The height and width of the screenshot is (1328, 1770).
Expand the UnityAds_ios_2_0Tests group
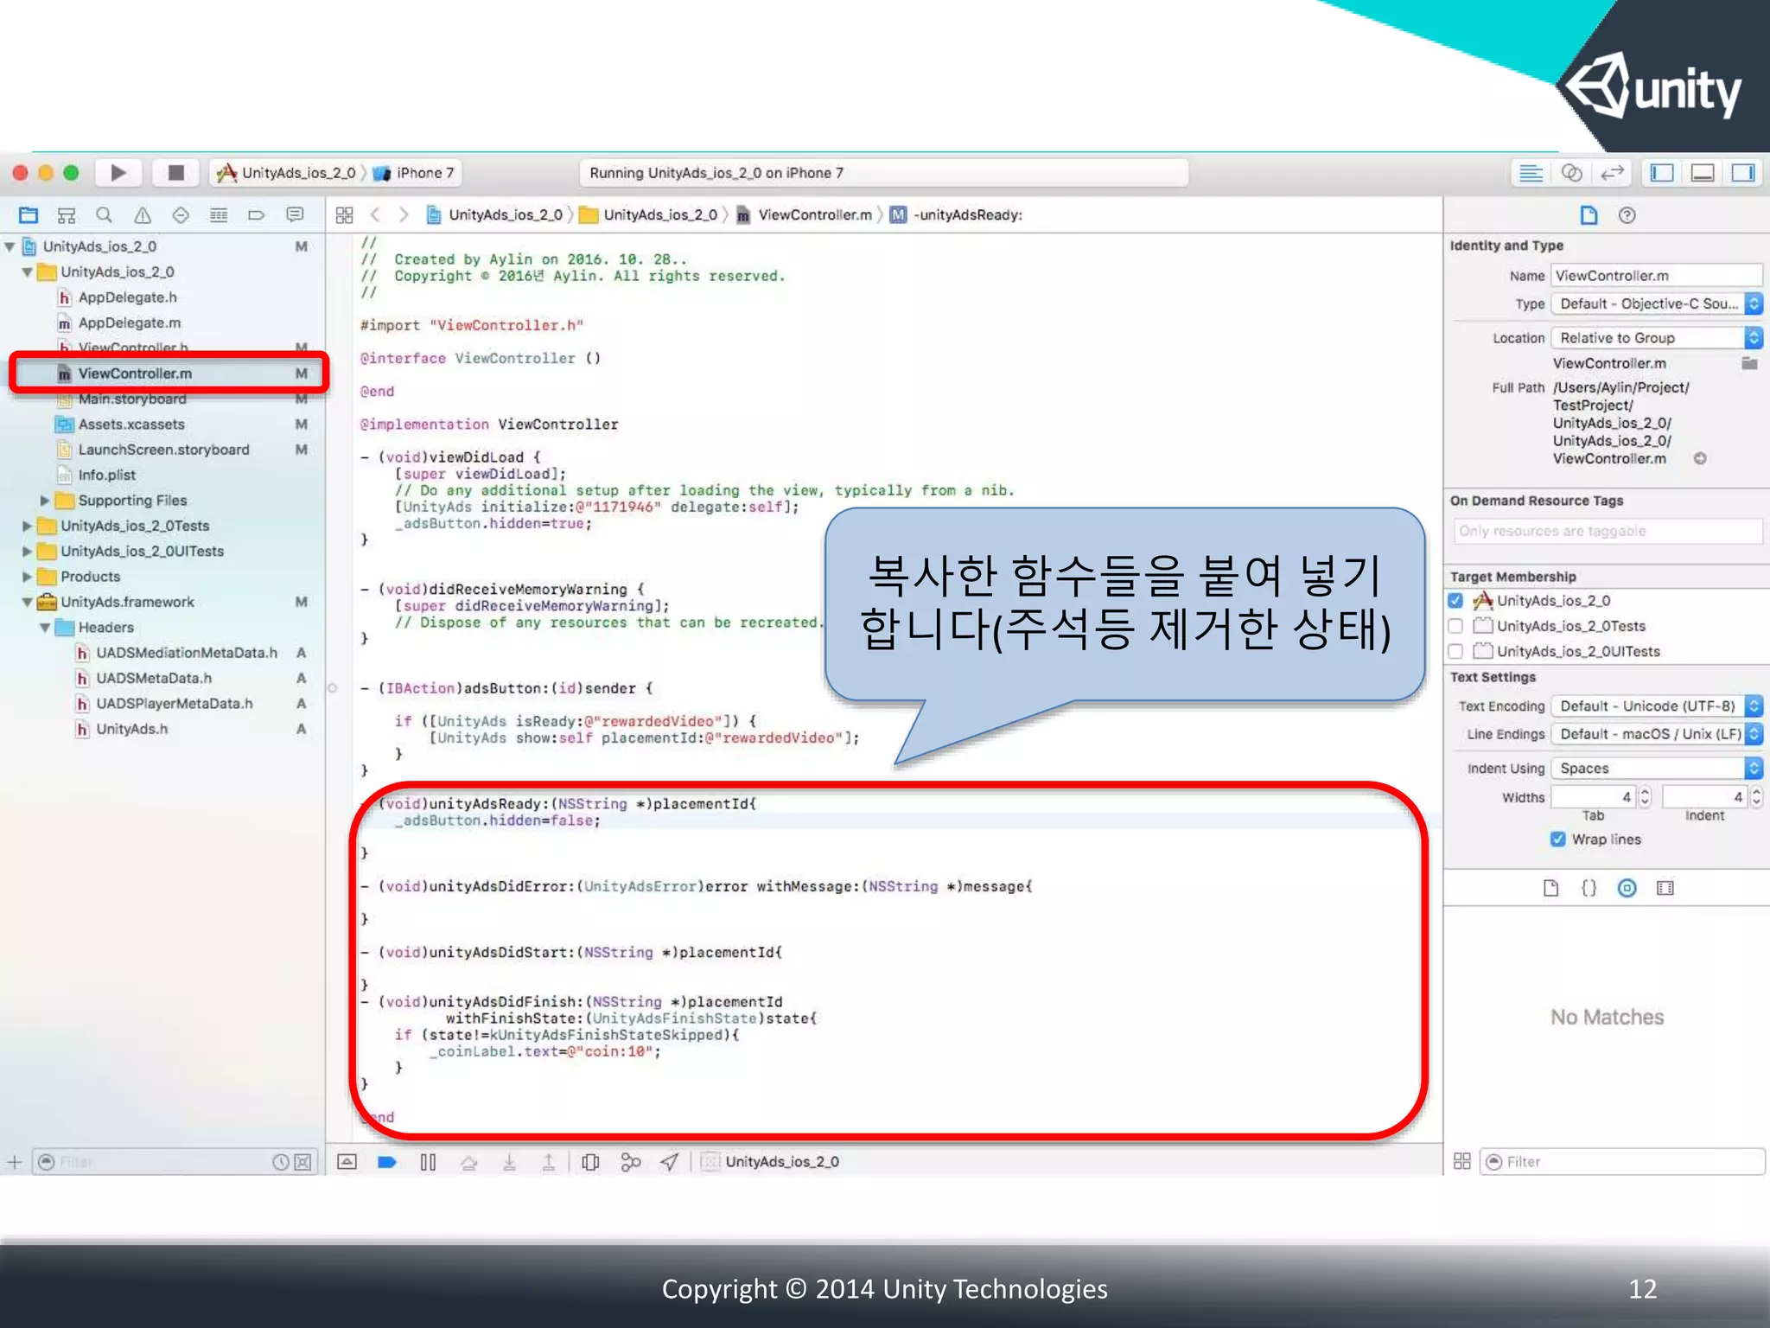[27, 526]
